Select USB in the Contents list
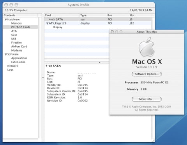This screenshot has height=145, width=187. tap(14, 39)
